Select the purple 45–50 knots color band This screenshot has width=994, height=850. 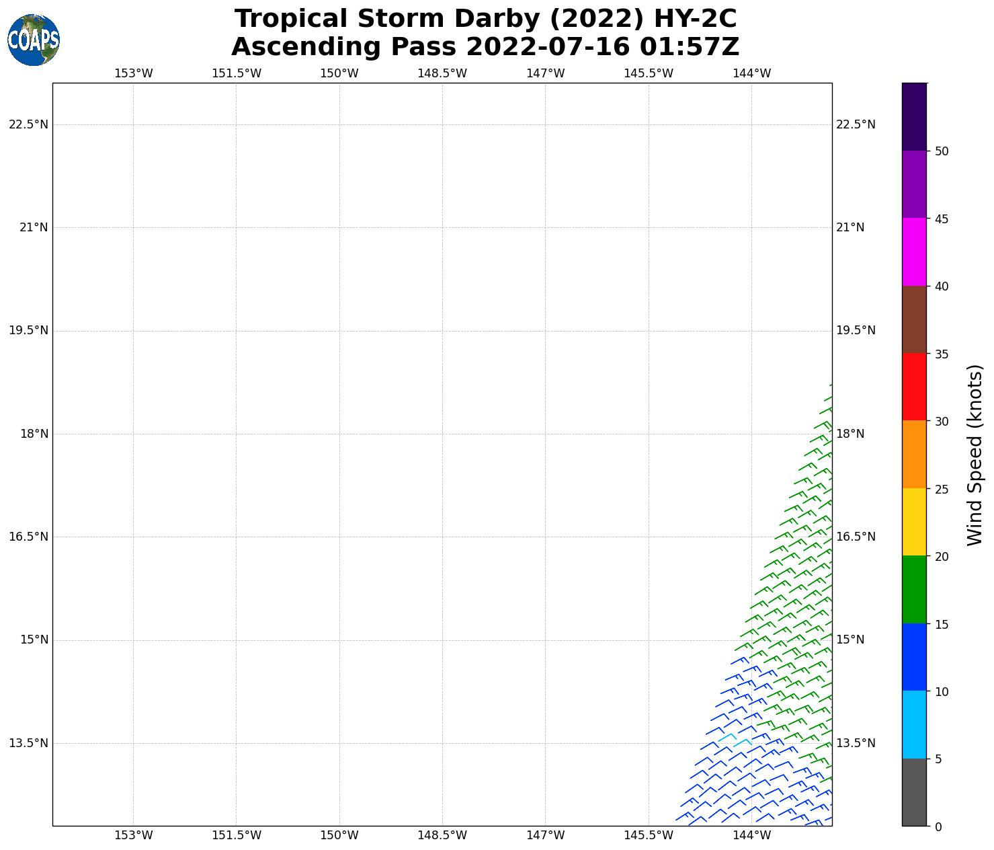click(x=914, y=184)
